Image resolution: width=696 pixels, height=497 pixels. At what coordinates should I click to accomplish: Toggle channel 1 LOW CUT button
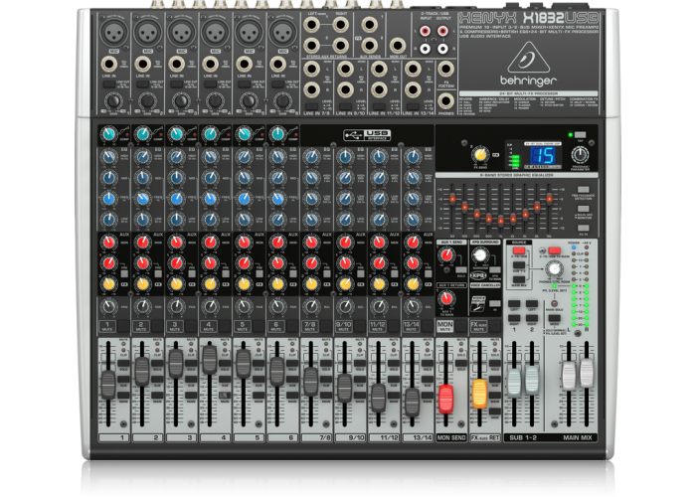(x=108, y=83)
